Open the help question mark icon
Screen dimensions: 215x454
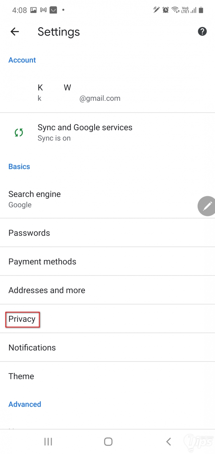point(202,31)
